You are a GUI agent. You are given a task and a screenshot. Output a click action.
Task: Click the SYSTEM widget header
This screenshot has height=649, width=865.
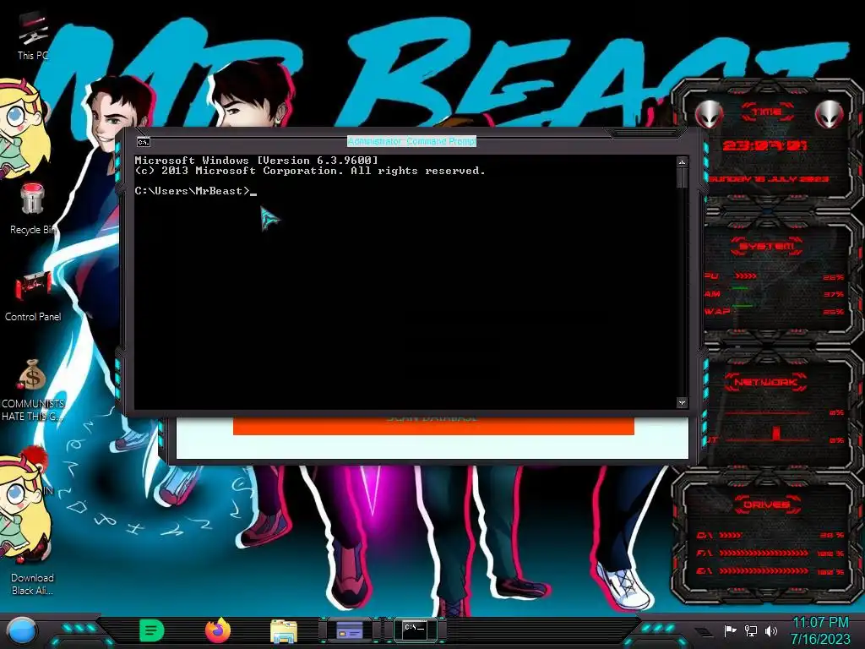click(x=767, y=246)
